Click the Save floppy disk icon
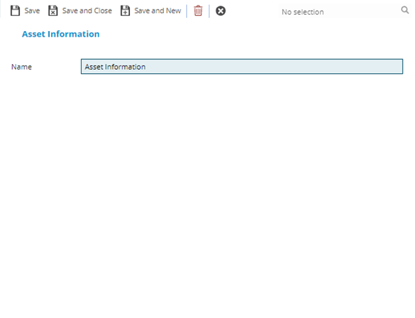This screenshot has height=318, width=415. [x=15, y=11]
